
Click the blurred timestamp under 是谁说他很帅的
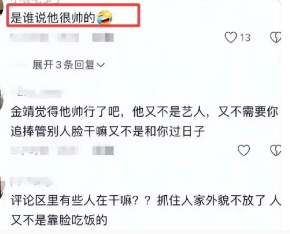(x=29, y=38)
